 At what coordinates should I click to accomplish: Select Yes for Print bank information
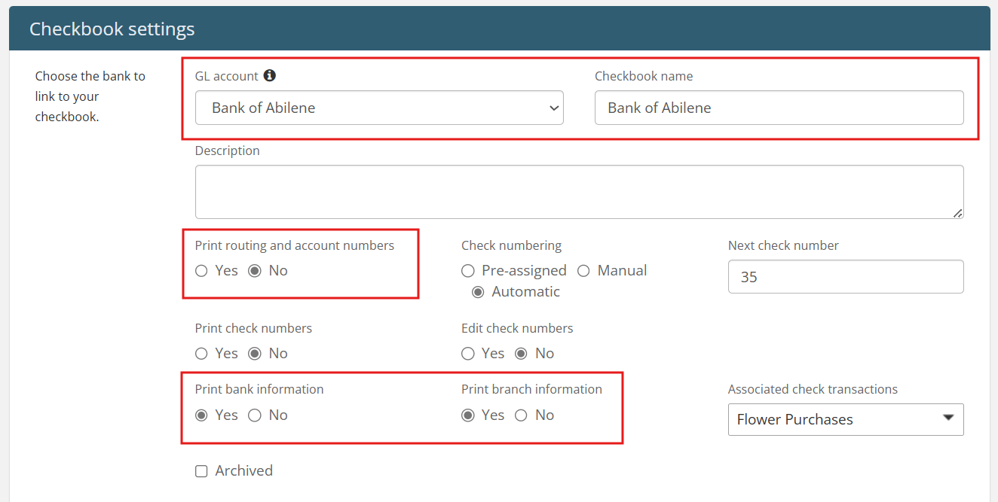point(201,415)
